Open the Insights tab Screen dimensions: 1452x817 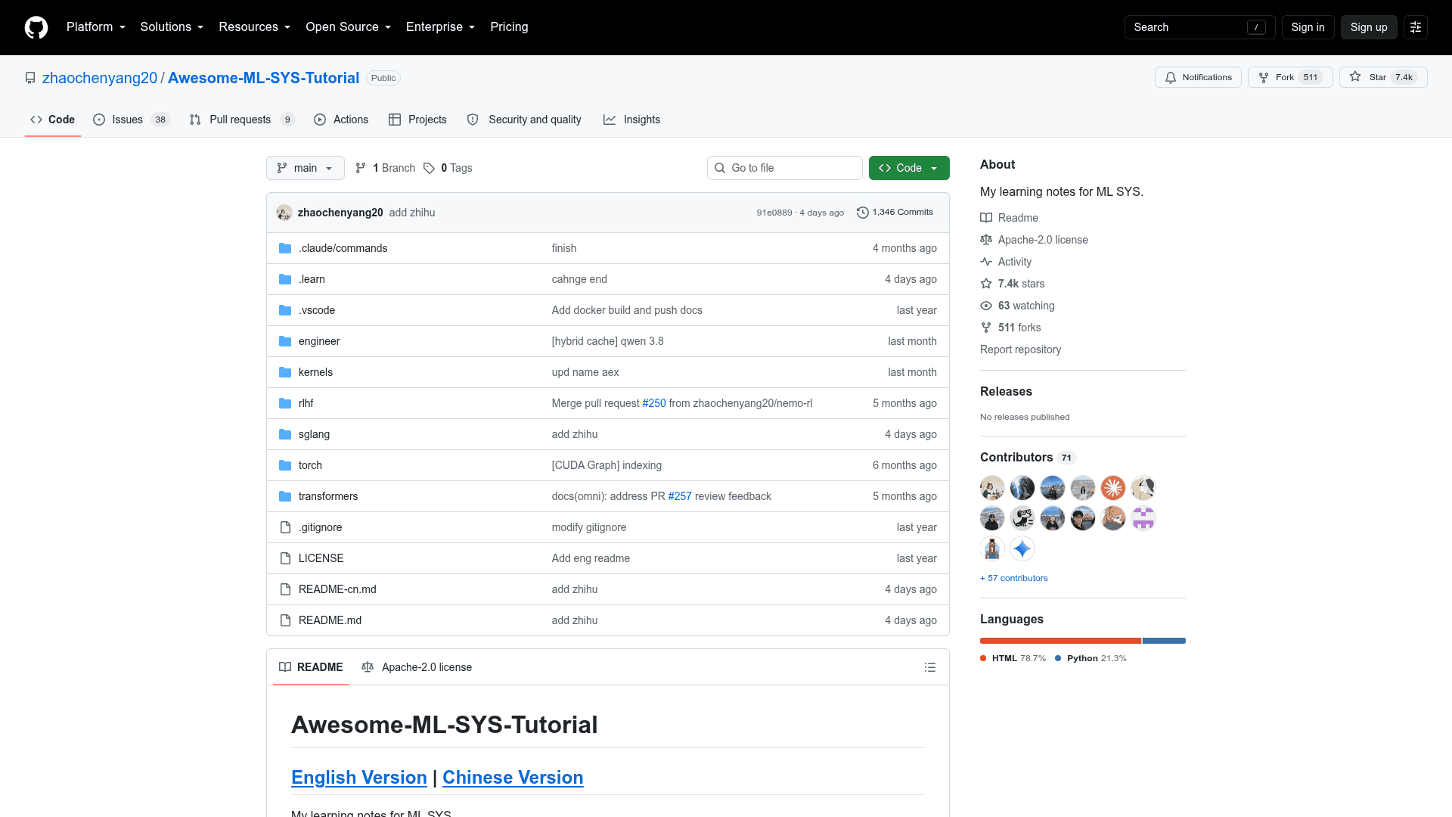click(631, 120)
